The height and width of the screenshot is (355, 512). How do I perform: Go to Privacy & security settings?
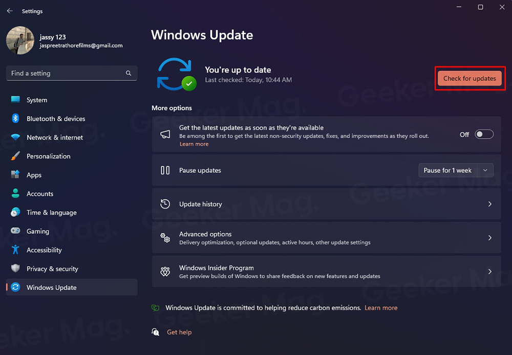pyautogui.click(x=72, y=269)
